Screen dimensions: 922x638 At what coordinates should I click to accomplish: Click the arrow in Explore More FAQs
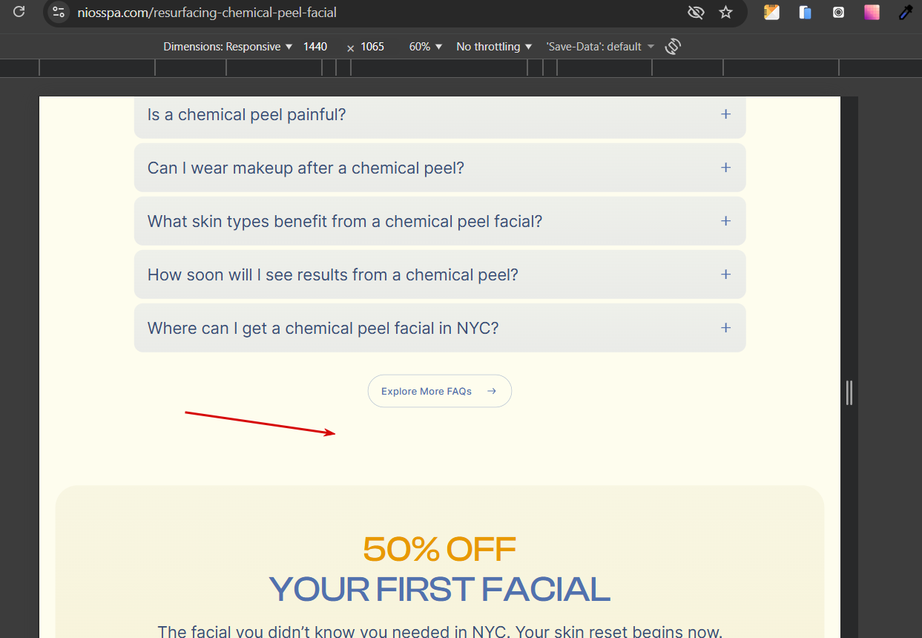491,391
